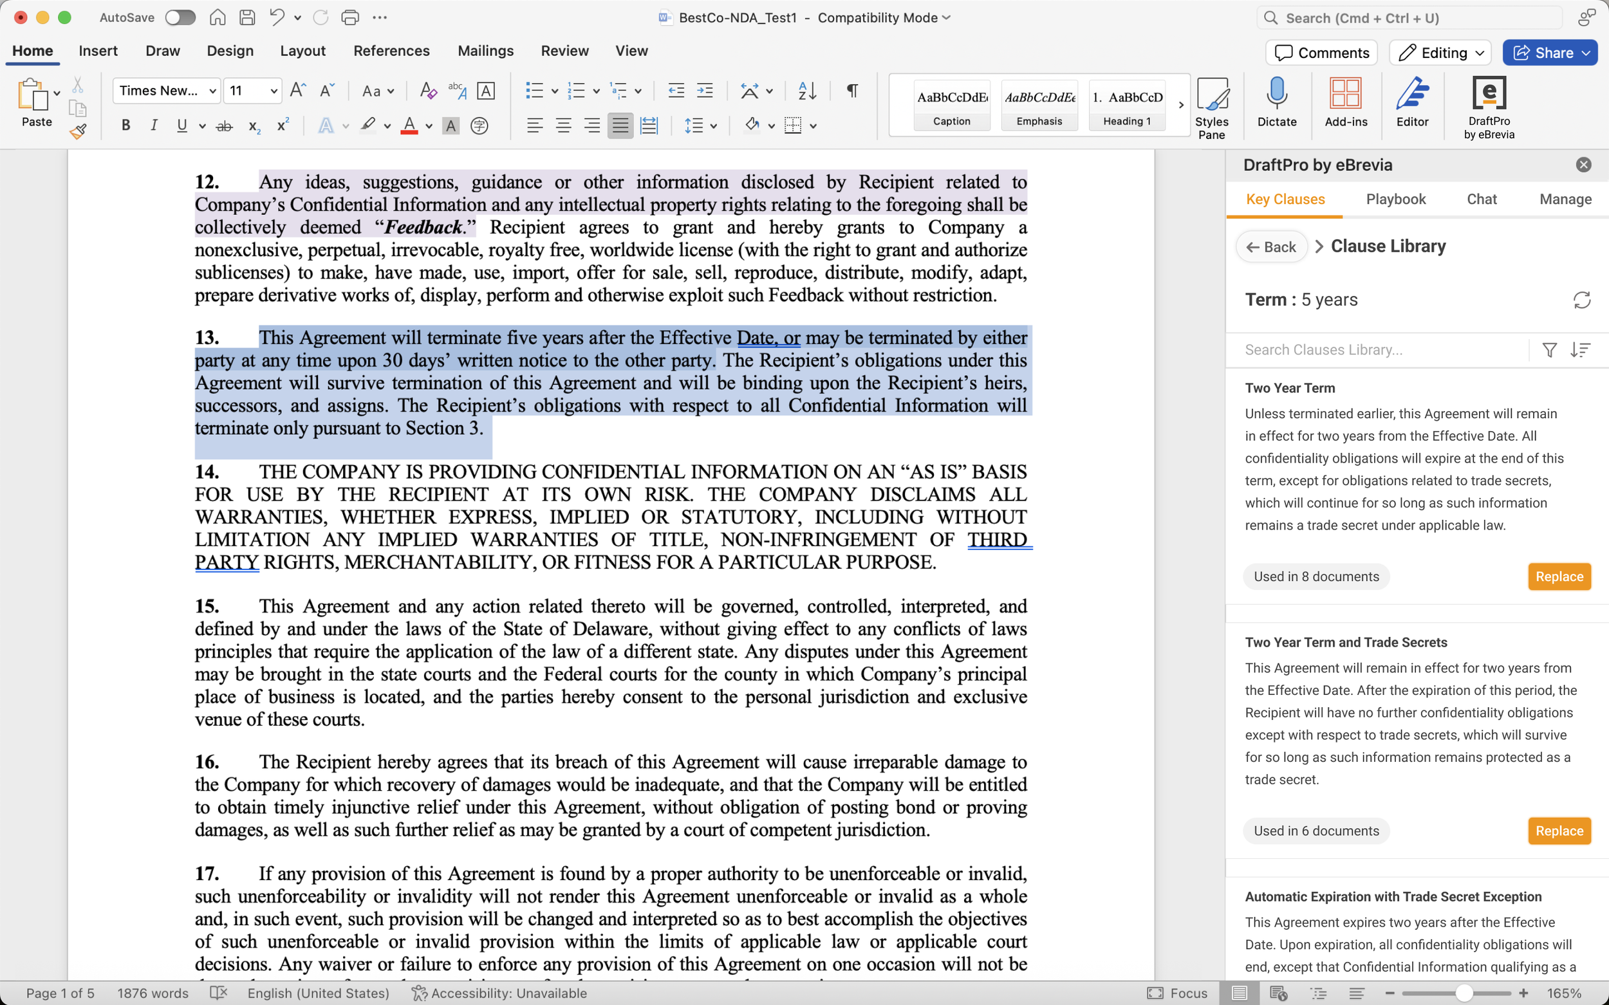Launch the Editor tool
This screenshot has height=1005, width=1609.
[x=1412, y=102]
